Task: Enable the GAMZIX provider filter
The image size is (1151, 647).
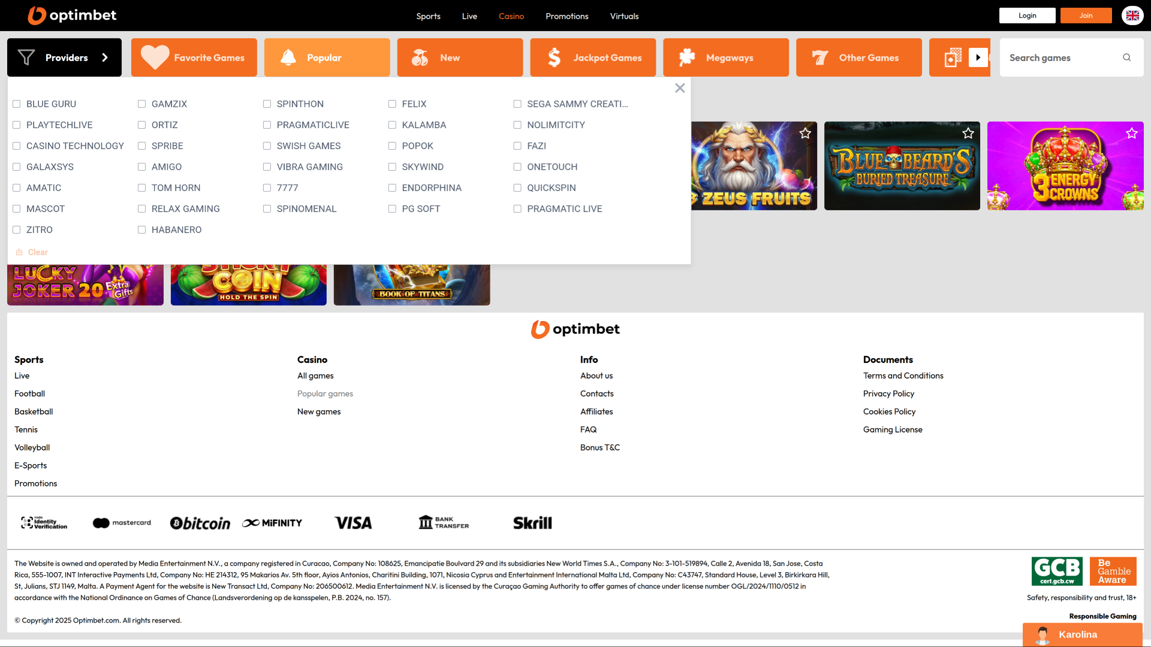Action: click(x=142, y=104)
